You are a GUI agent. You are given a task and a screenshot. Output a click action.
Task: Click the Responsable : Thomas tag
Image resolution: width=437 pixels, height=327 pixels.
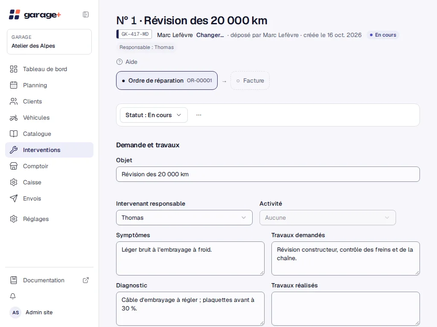point(147,47)
